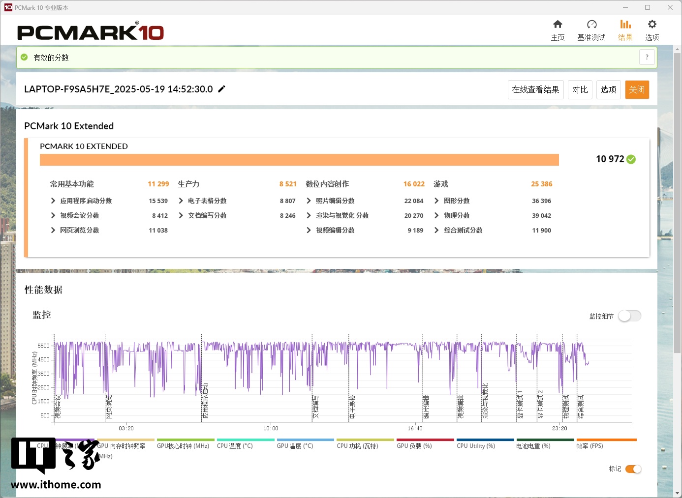Viewport: 682px width, 498px height.
Task: Click the vertical scrollbar thumb
Action: pyautogui.click(x=678, y=203)
